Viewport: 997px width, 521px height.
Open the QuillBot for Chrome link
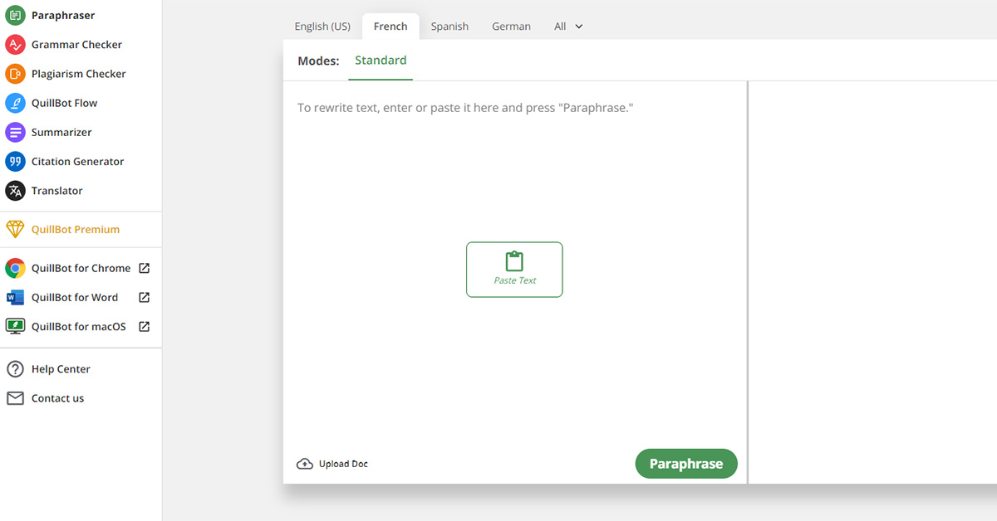[x=81, y=268]
